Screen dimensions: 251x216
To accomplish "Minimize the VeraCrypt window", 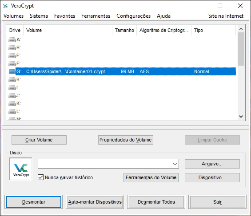I will point(200,6).
